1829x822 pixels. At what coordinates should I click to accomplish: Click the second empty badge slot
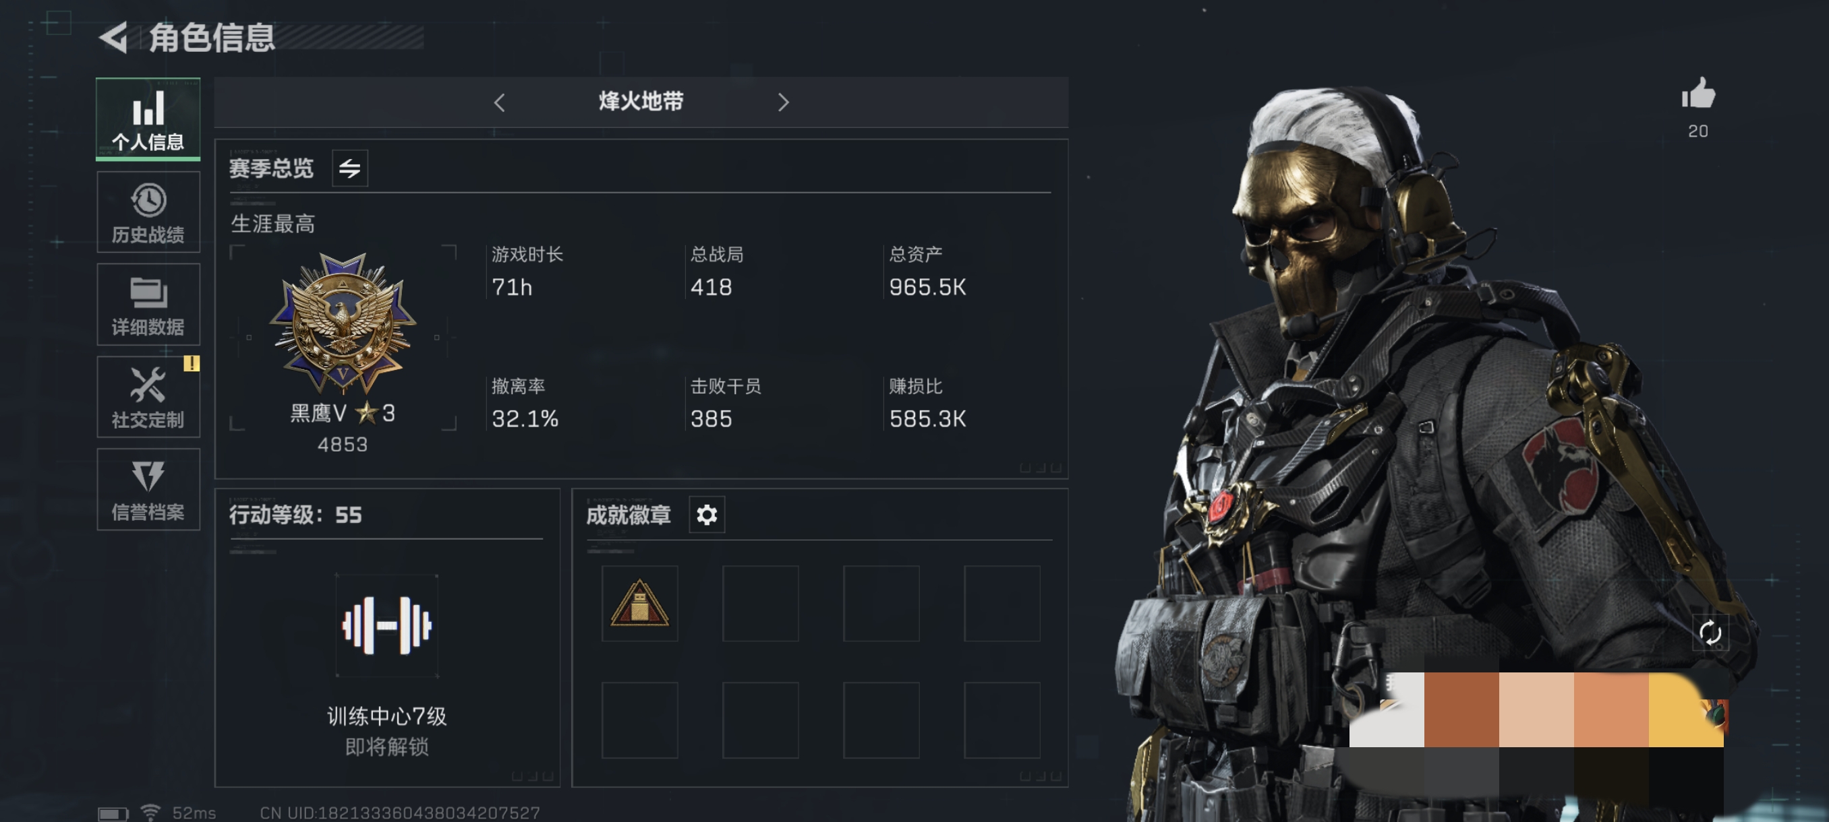click(x=761, y=604)
